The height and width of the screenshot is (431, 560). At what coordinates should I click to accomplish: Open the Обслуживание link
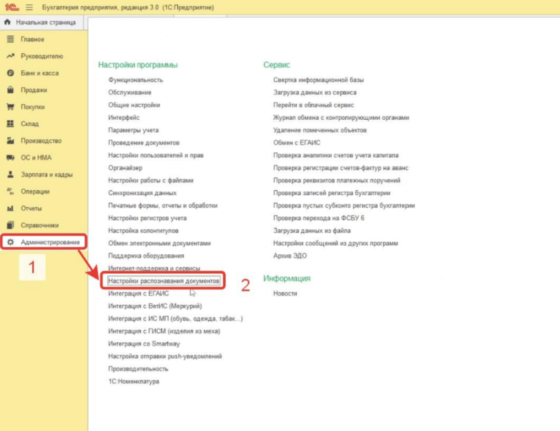pyautogui.click(x=130, y=92)
